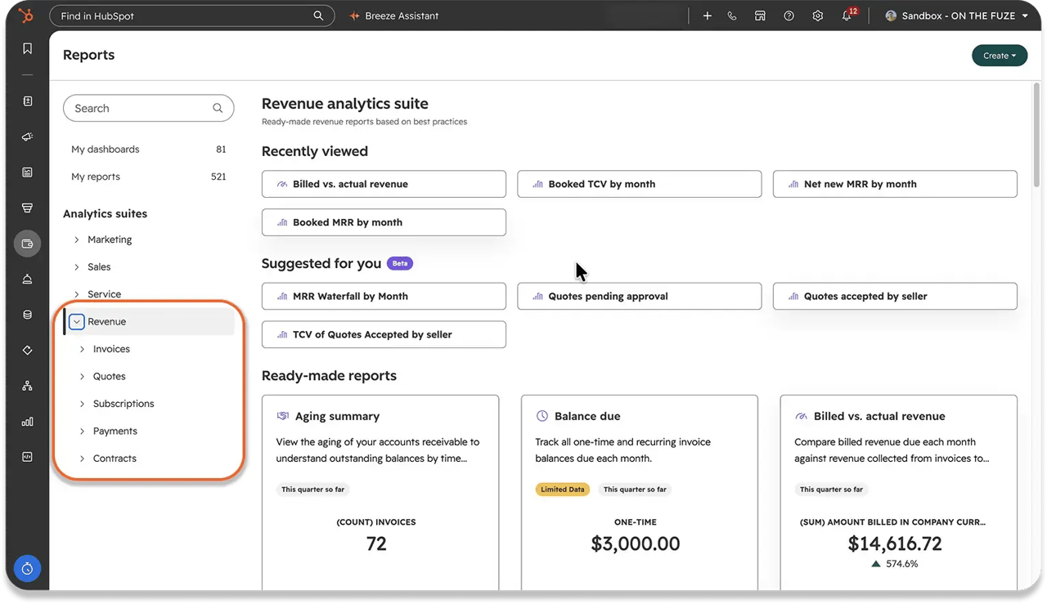Expand the Quotes subsection chevron
Screen dimensions: 1047x604
click(83, 377)
